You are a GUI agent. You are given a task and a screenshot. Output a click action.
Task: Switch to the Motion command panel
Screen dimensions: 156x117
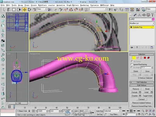point(144,15)
